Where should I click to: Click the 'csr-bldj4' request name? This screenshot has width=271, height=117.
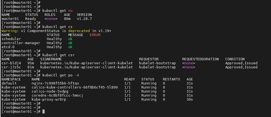tap(11, 63)
